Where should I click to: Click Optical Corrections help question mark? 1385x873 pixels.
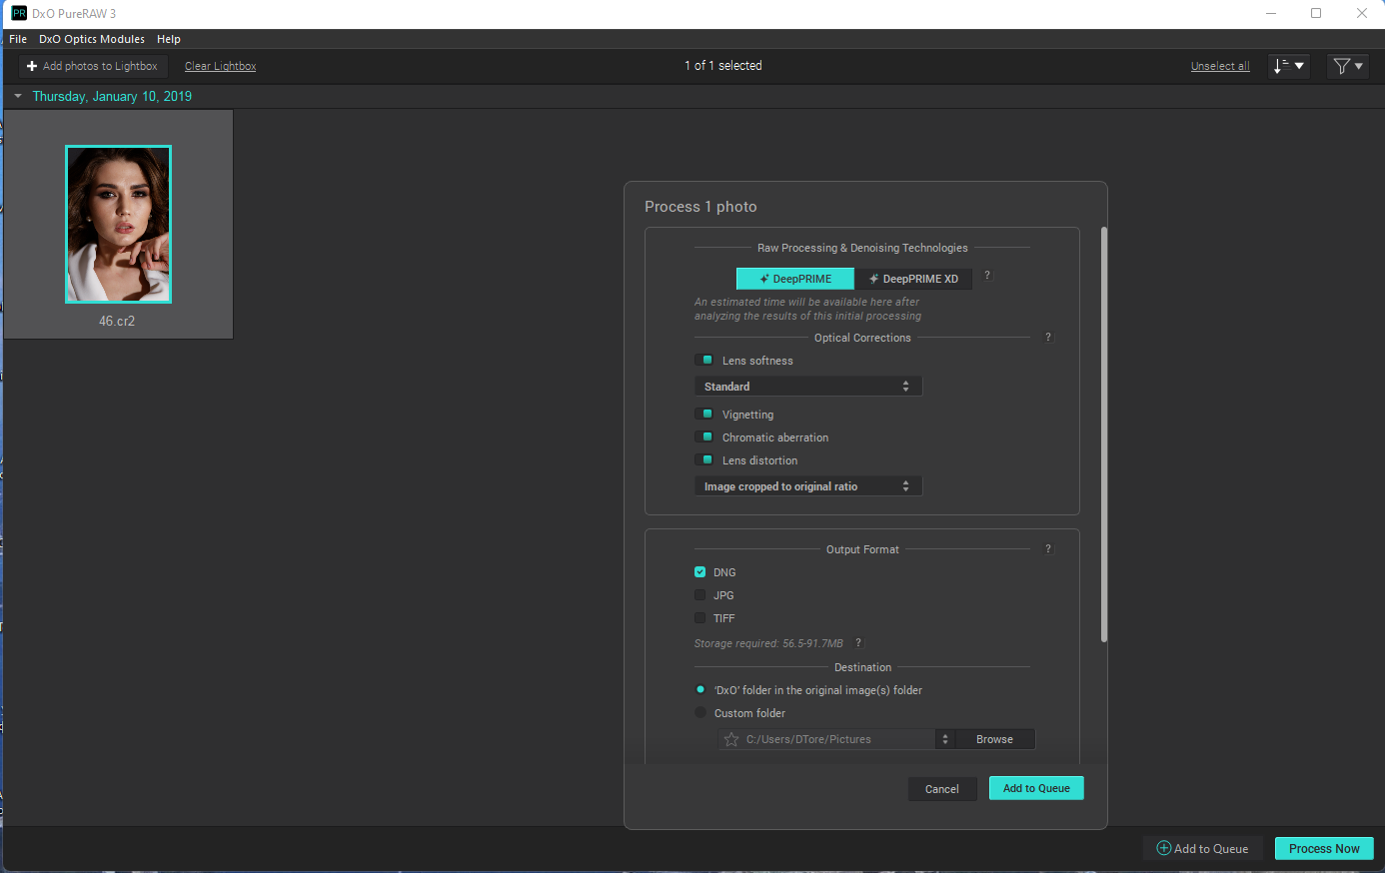(1048, 338)
